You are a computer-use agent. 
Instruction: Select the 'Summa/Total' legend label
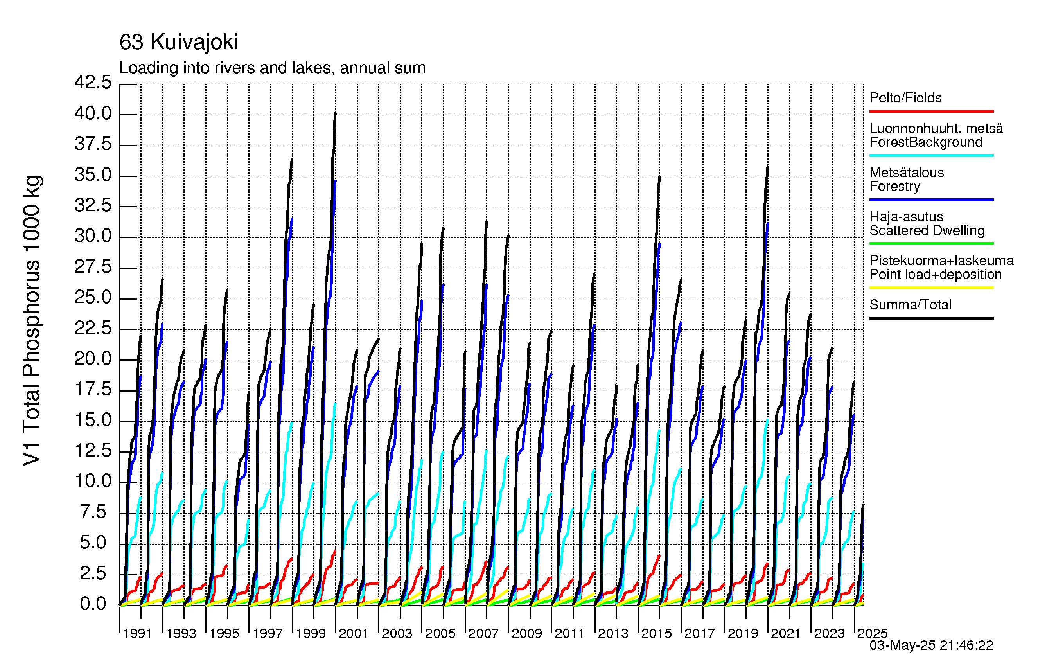coord(911,305)
